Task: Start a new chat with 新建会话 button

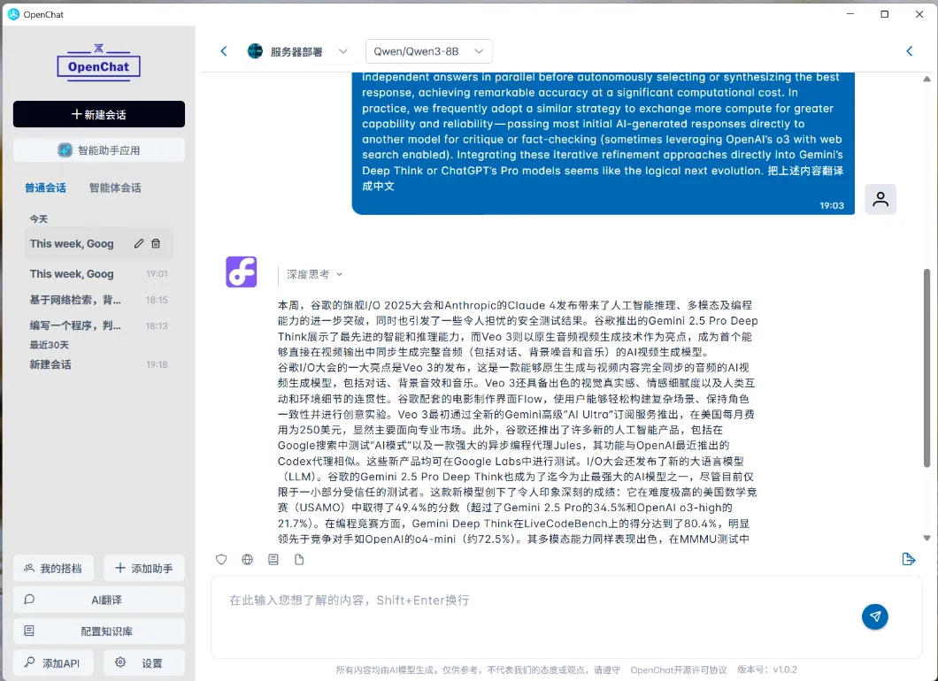Action: pos(99,114)
